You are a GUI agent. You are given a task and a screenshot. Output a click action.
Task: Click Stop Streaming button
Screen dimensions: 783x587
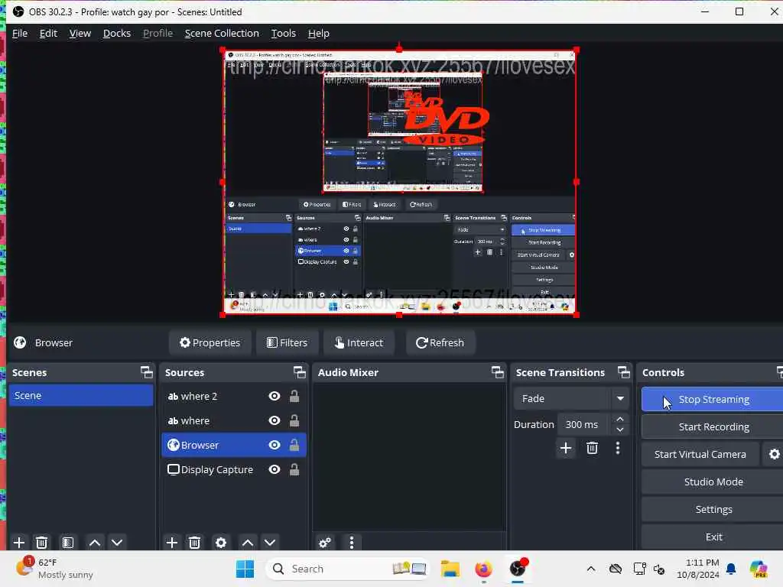point(713,399)
